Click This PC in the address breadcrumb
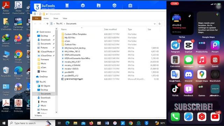The width and height of the screenshot is (224, 126). (x=59, y=24)
